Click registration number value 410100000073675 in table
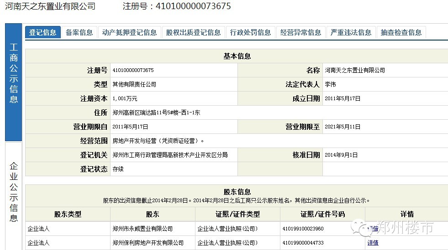448x250 pixels. click(133, 70)
